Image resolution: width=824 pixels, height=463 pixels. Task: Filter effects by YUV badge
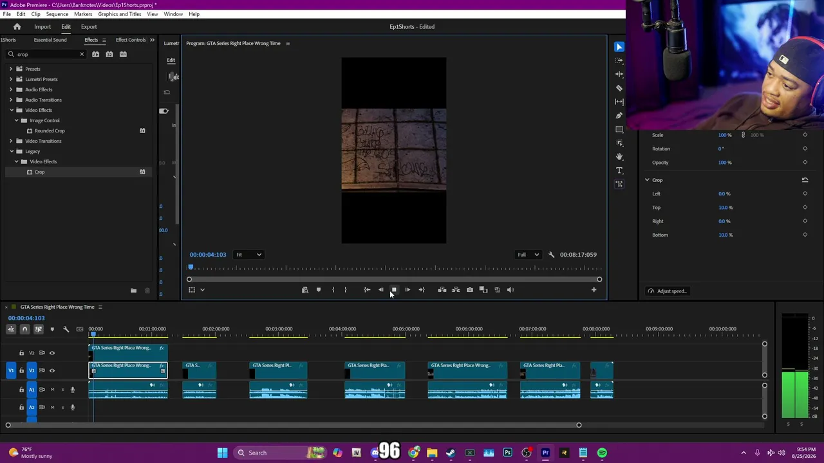123,54
